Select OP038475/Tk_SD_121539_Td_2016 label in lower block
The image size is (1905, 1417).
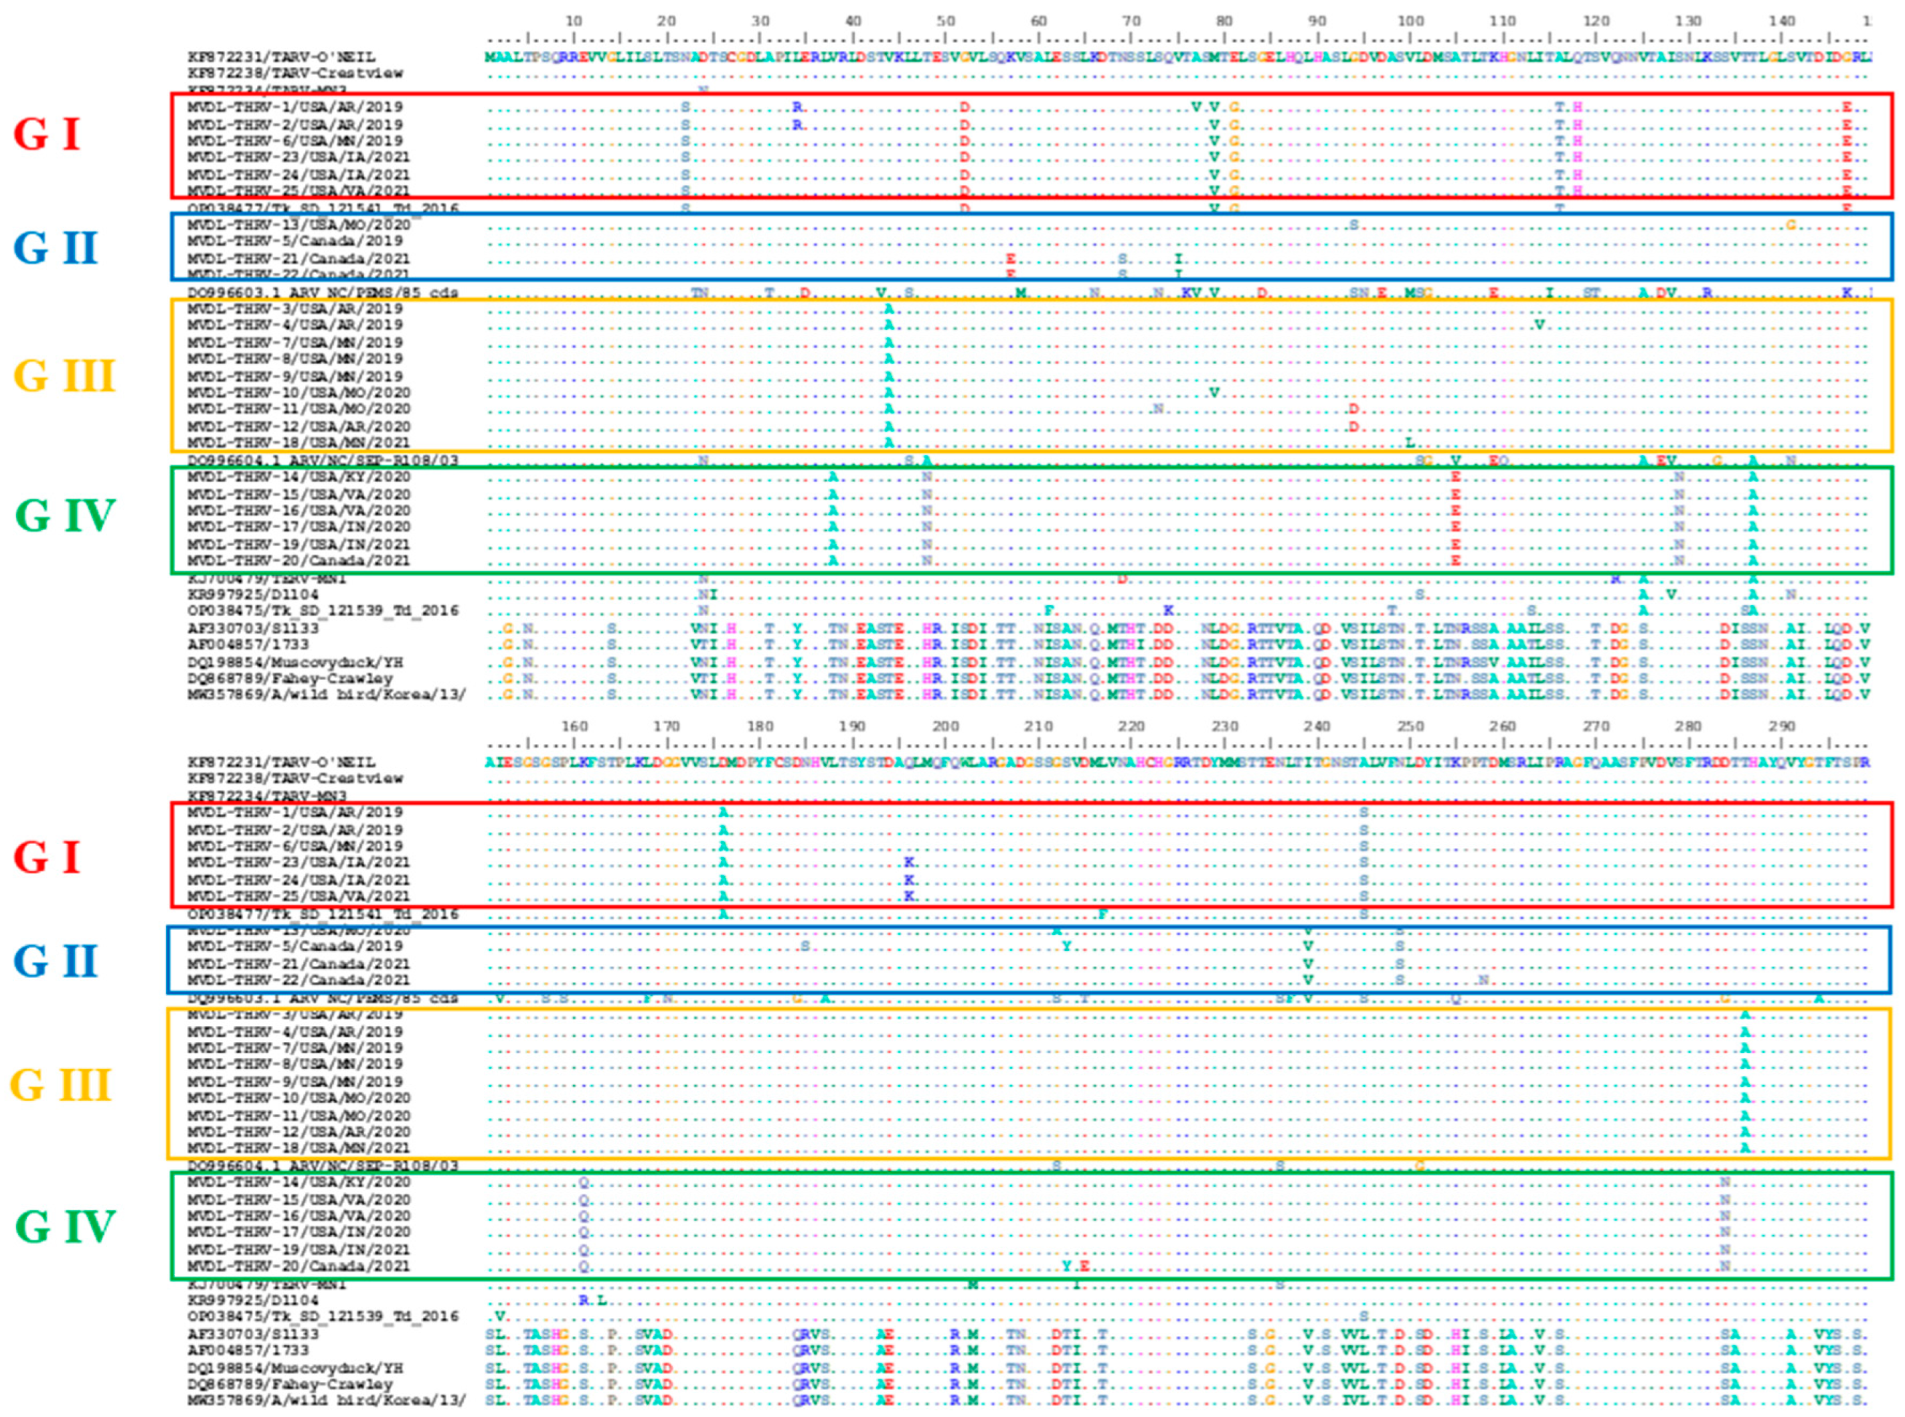coord(323,1317)
